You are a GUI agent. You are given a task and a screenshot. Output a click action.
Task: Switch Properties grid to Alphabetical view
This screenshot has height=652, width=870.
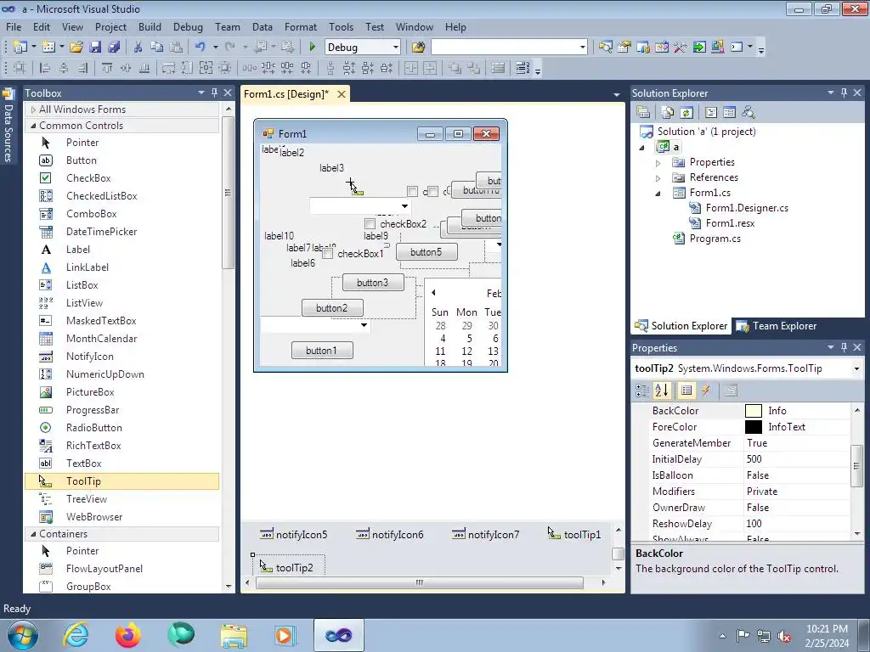coord(661,391)
